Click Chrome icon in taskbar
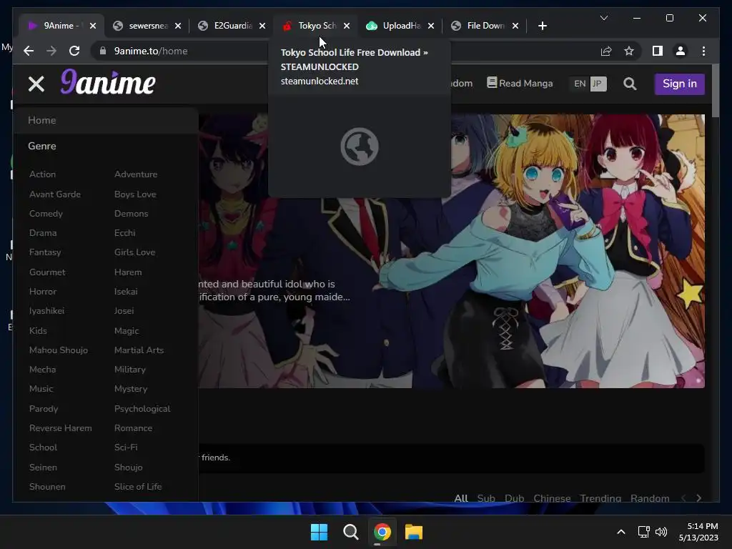The image size is (732, 549). point(382,532)
